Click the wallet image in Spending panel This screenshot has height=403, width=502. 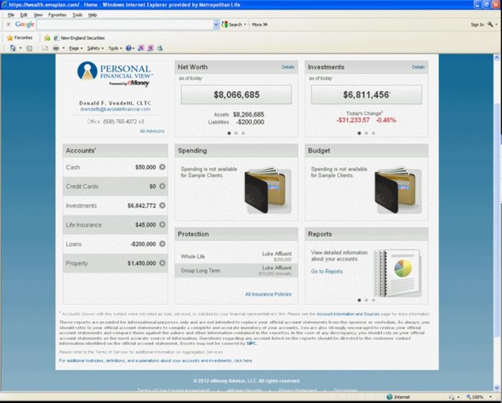pos(268,191)
